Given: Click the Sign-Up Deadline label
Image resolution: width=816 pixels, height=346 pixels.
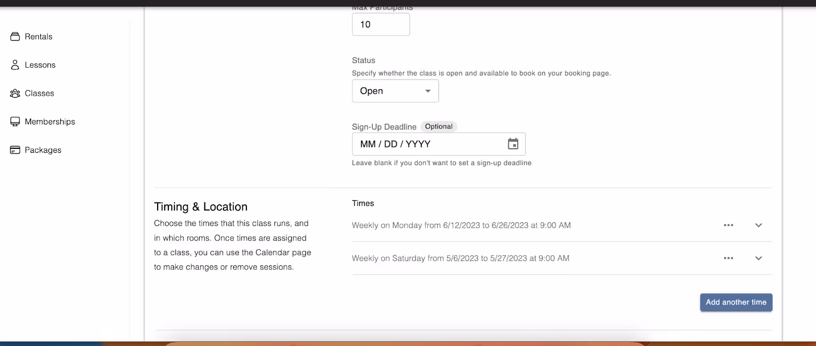Looking at the screenshot, I should pyautogui.click(x=384, y=127).
